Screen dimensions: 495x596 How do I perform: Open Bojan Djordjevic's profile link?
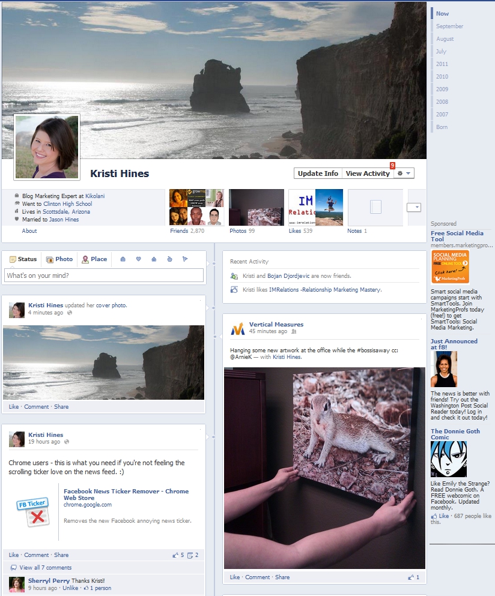pyautogui.click(x=288, y=276)
